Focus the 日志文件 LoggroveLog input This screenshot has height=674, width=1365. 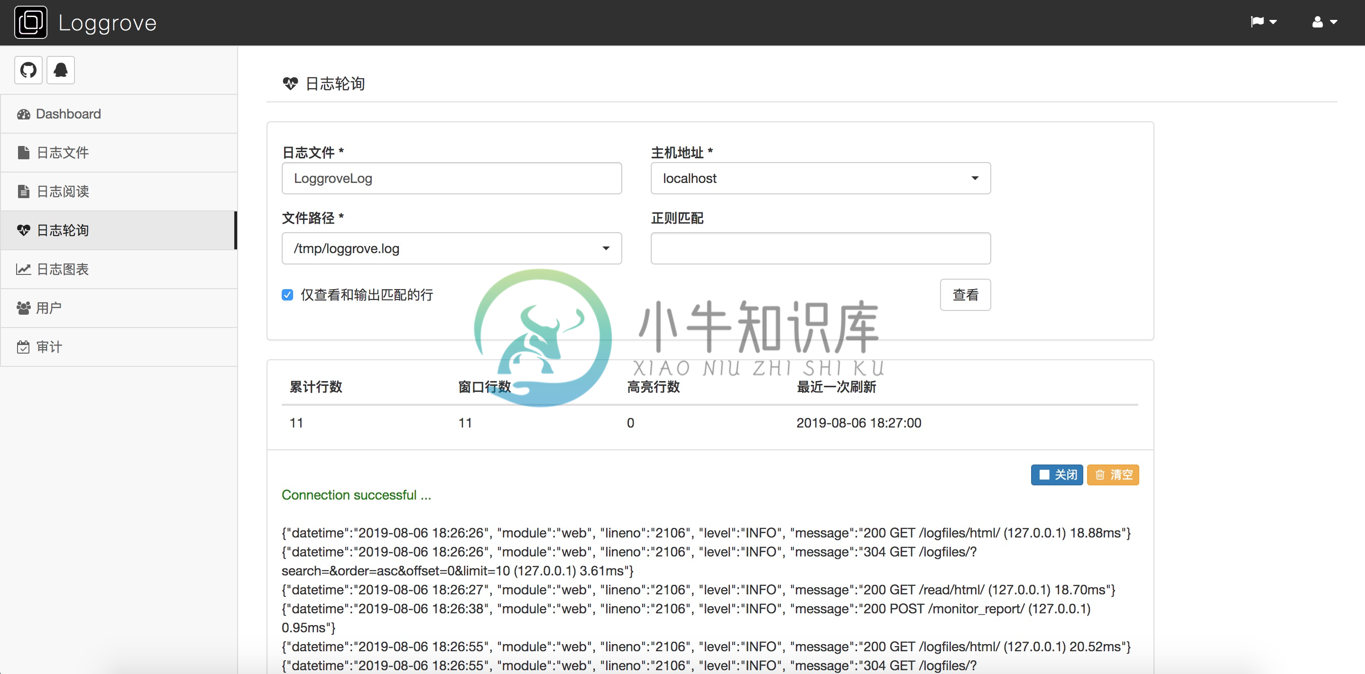[x=452, y=178]
